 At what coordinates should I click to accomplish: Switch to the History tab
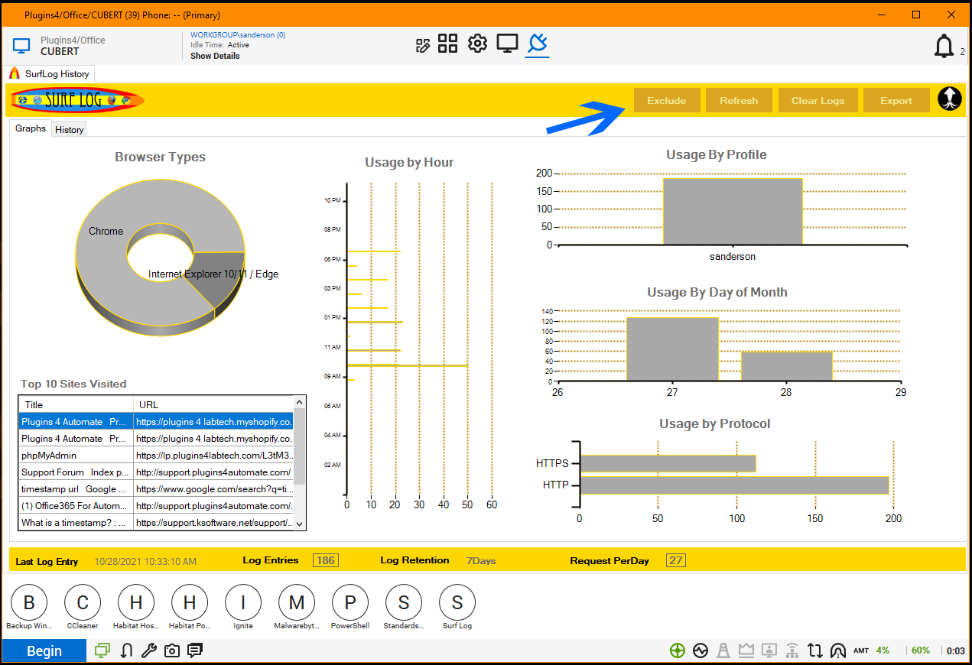[69, 129]
